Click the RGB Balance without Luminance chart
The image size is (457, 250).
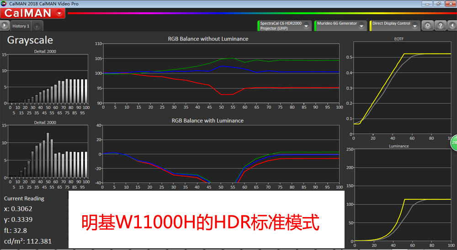tap(221, 73)
